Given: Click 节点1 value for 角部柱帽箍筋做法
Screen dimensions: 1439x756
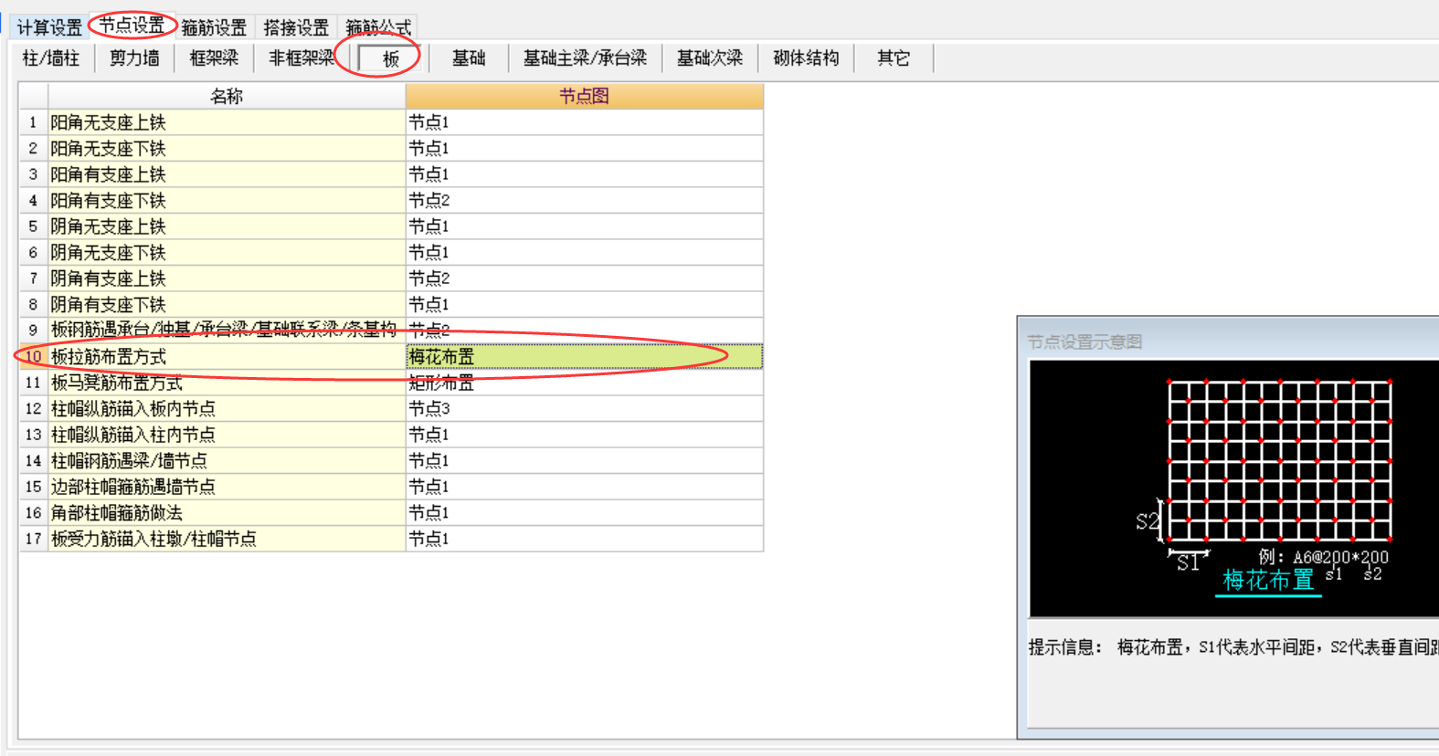Looking at the screenshot, I should [x=584, y=512].
